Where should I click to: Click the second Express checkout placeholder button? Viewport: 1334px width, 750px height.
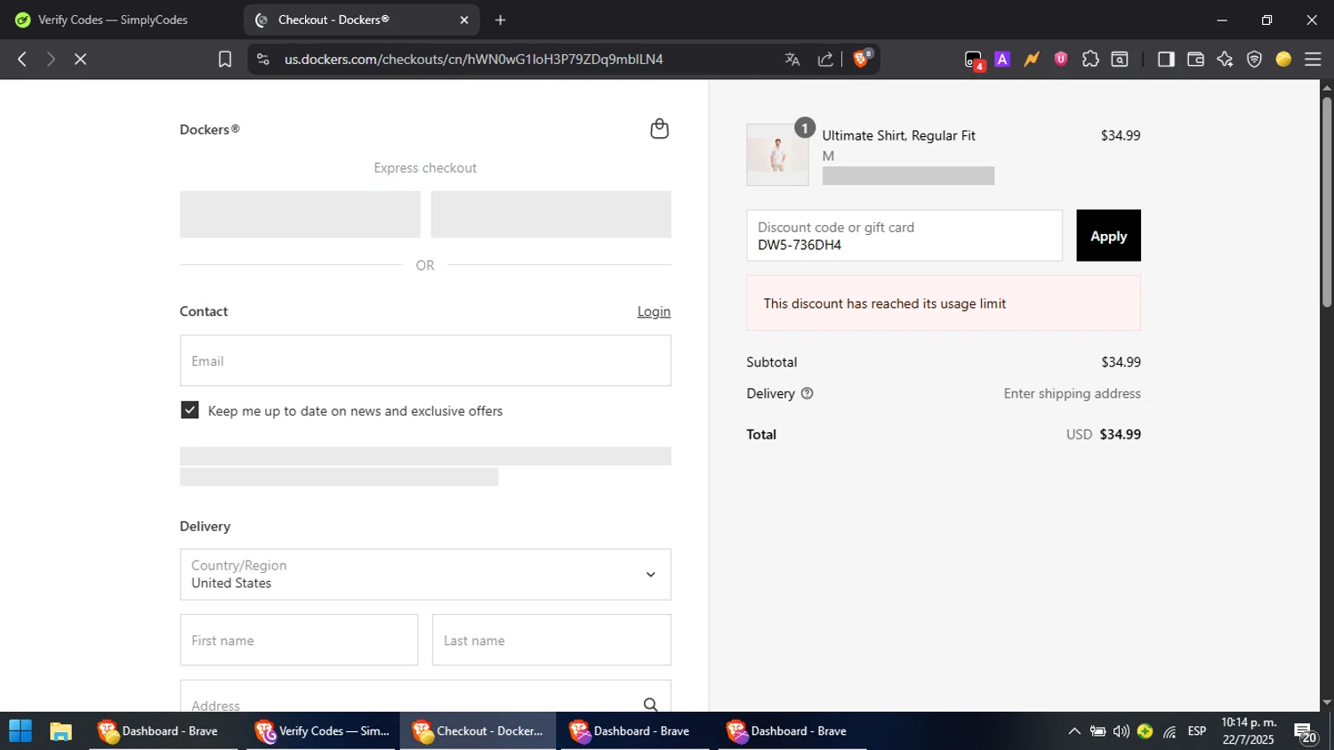point(551,214)
